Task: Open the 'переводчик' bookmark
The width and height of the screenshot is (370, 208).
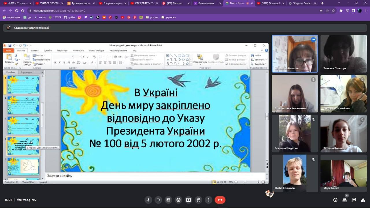Action: point(12,17)
